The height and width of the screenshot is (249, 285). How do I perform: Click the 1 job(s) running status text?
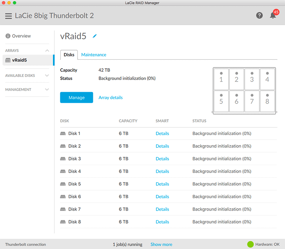[127, 244]
